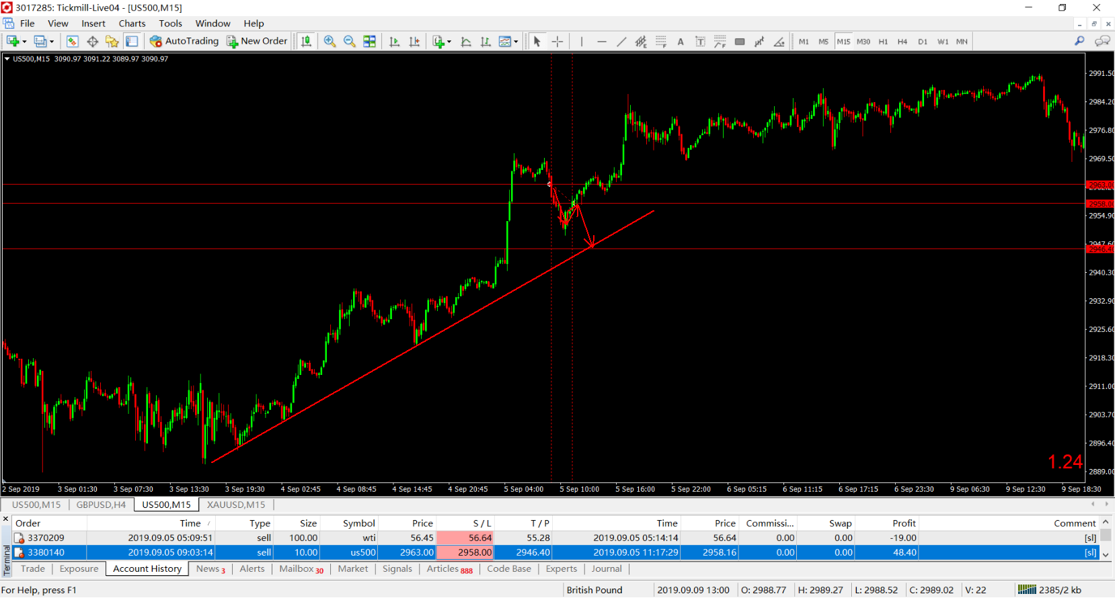Viewport: 1115px width, 600px height.
Task: Switch to M5 timeframe
Action: tap(823, 42)
